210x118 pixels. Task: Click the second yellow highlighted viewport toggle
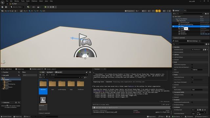(159, 11)
